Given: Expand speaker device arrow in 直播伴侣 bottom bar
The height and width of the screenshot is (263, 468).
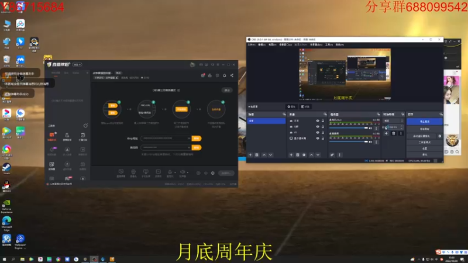Looking at the screenshot, I should pos(188,172).
